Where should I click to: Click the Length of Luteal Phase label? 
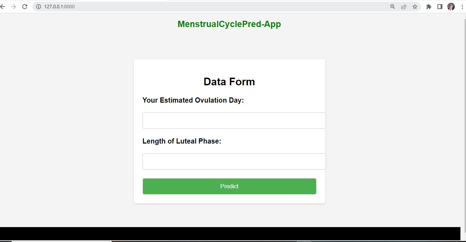pyautogui.click(x=182, y=141)
